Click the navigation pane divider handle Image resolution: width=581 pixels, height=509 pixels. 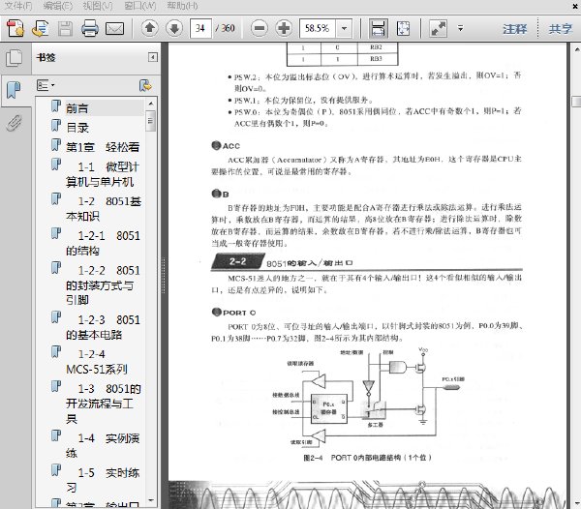click(x=163, y=275)
